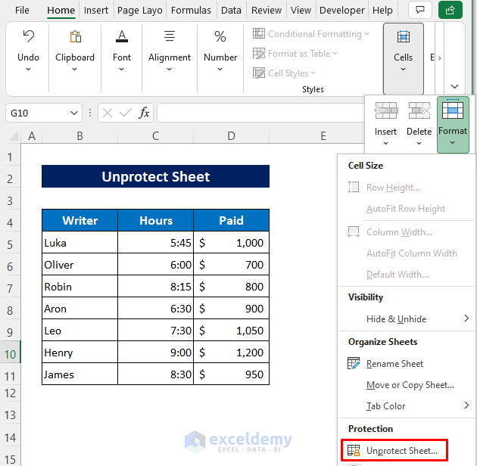Open the Number group percent icon
Screen dimensions: 477x466
coord(220,36)
